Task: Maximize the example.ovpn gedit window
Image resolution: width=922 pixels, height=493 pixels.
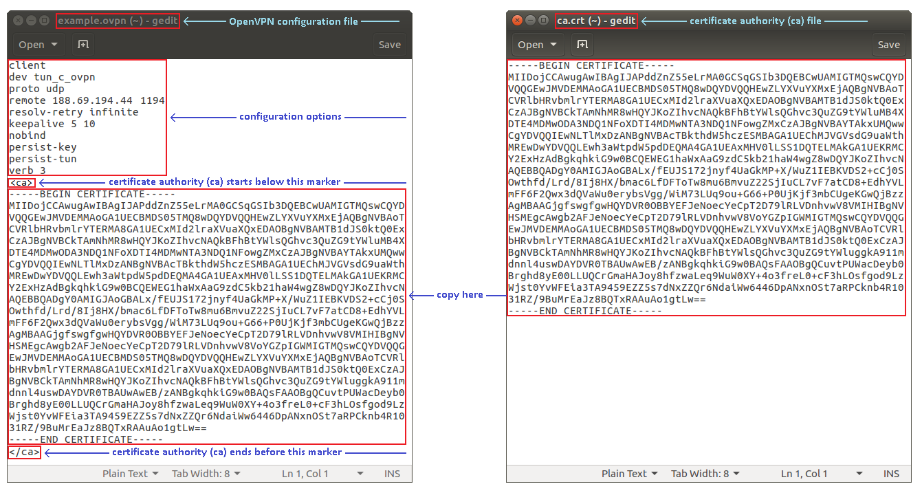Action: point(45,21)
